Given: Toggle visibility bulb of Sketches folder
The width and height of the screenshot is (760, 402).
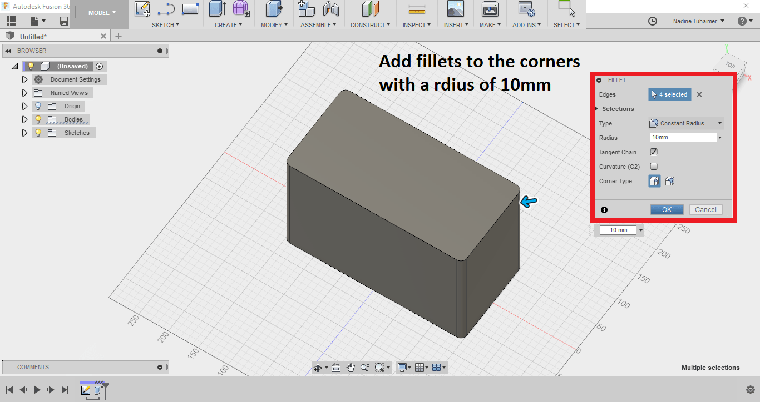Looking at the screenshot, I should [38, 133].
